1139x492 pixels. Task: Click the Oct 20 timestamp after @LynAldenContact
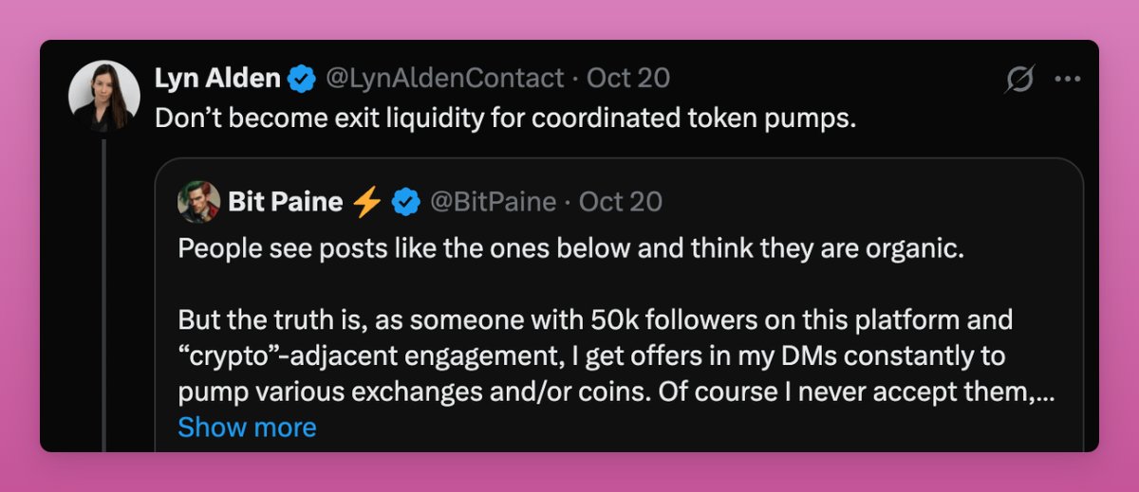click(x=628, y=79)
